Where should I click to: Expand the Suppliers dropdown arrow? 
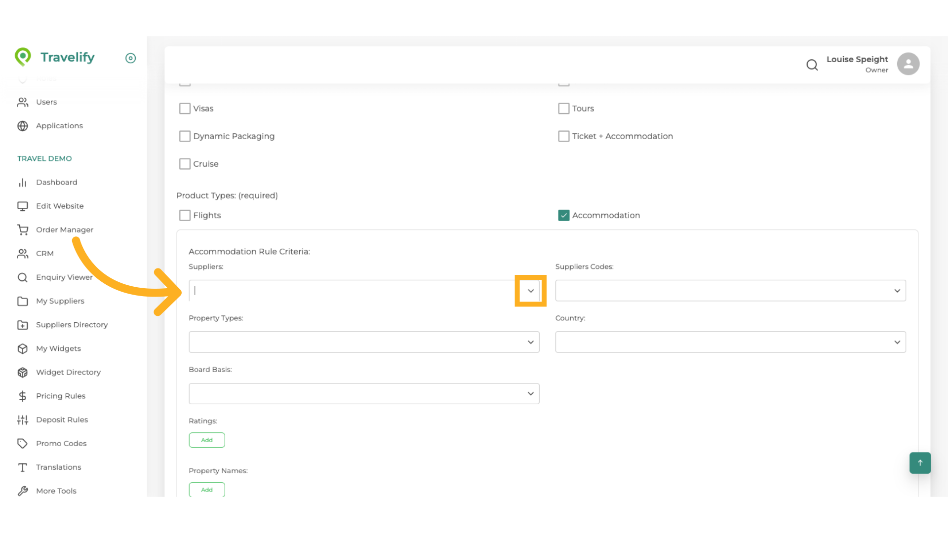point(530,291)
